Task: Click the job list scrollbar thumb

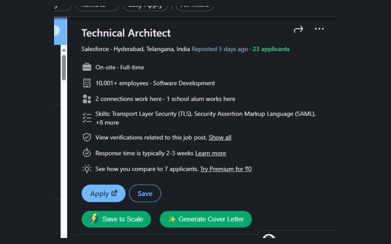Action: [64, 67]
